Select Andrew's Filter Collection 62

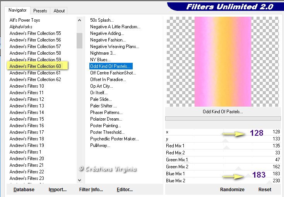[x=35, y=79]
